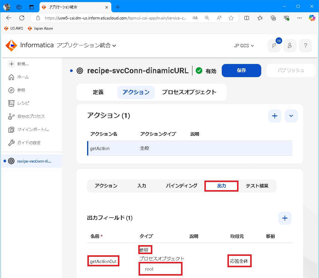Go to ホーム in the sidebar

[x=19, y=77]
